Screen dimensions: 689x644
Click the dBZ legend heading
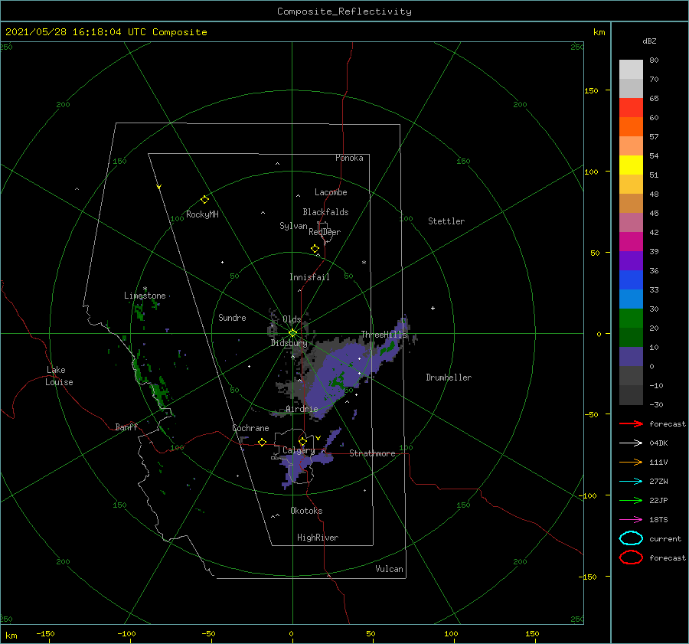[x=649, y=41]
